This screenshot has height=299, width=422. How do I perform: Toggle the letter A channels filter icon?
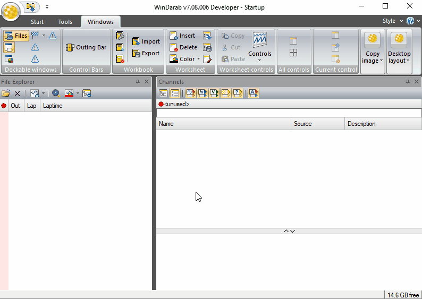254,93
